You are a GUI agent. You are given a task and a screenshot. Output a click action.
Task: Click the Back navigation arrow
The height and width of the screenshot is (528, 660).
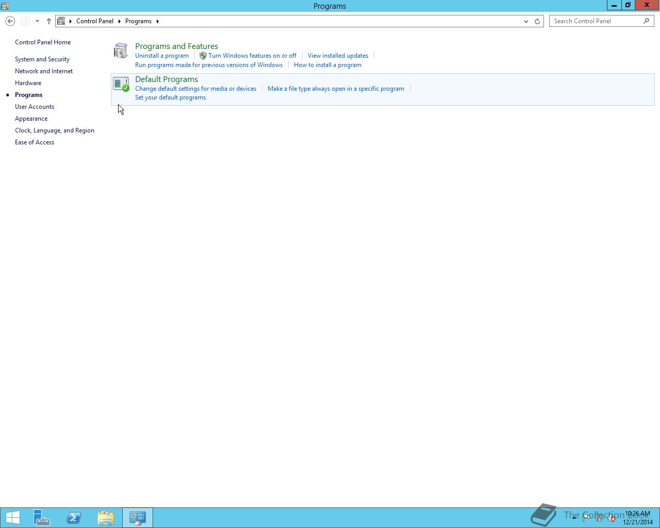(x=10, y=21)
